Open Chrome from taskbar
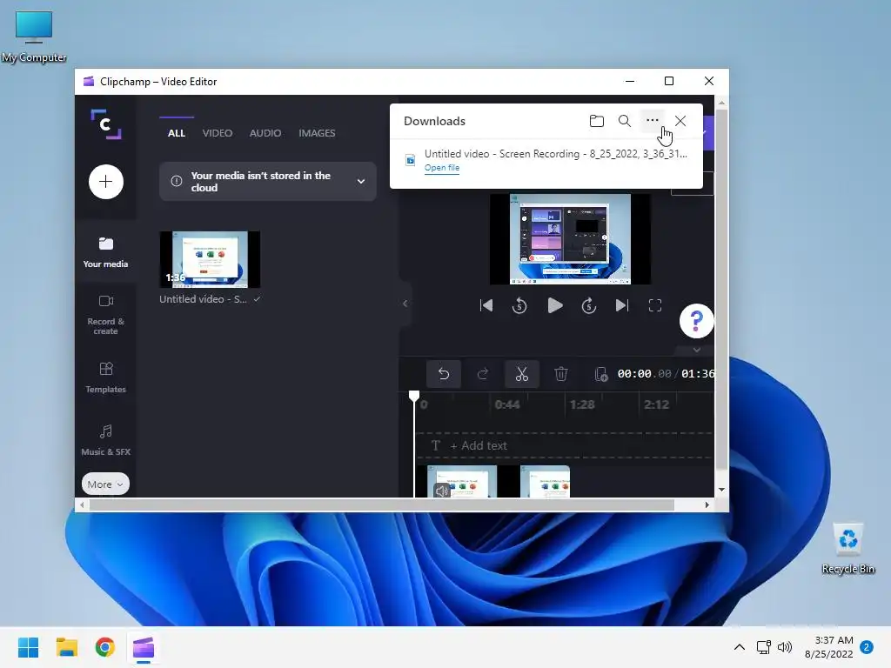Screen dimensions: 891x668 point(105,647)
